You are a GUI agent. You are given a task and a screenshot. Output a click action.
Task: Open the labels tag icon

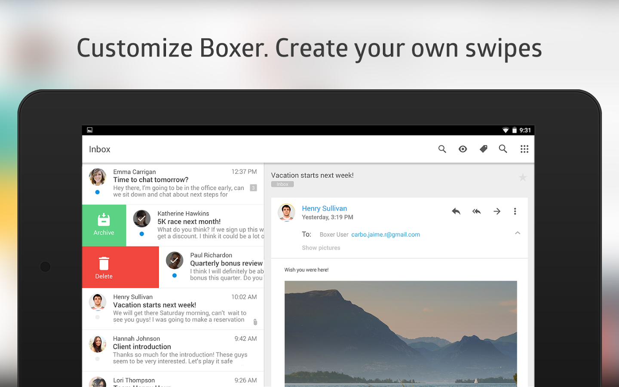click(x=483, y=149)
